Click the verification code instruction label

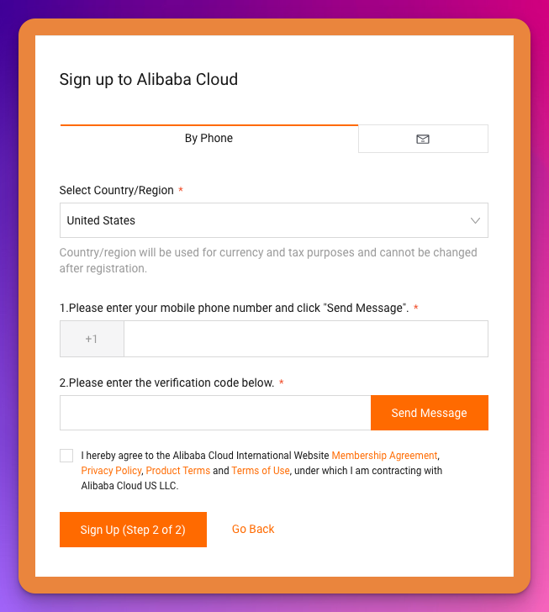pyautogui.click(x=166, y=383)
